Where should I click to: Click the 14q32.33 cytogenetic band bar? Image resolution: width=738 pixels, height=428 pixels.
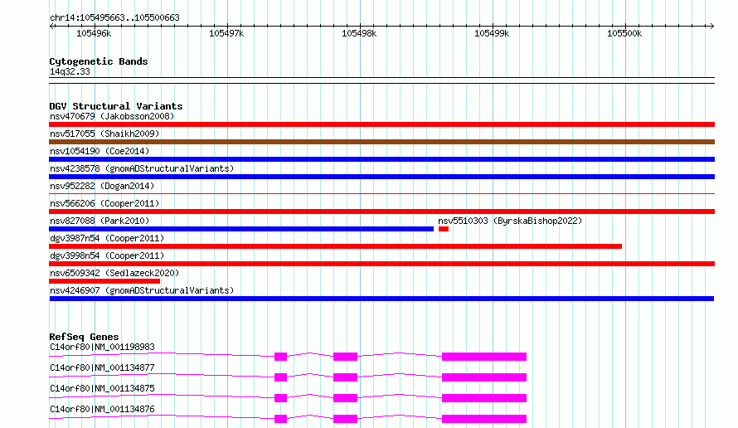click(381, 80)
